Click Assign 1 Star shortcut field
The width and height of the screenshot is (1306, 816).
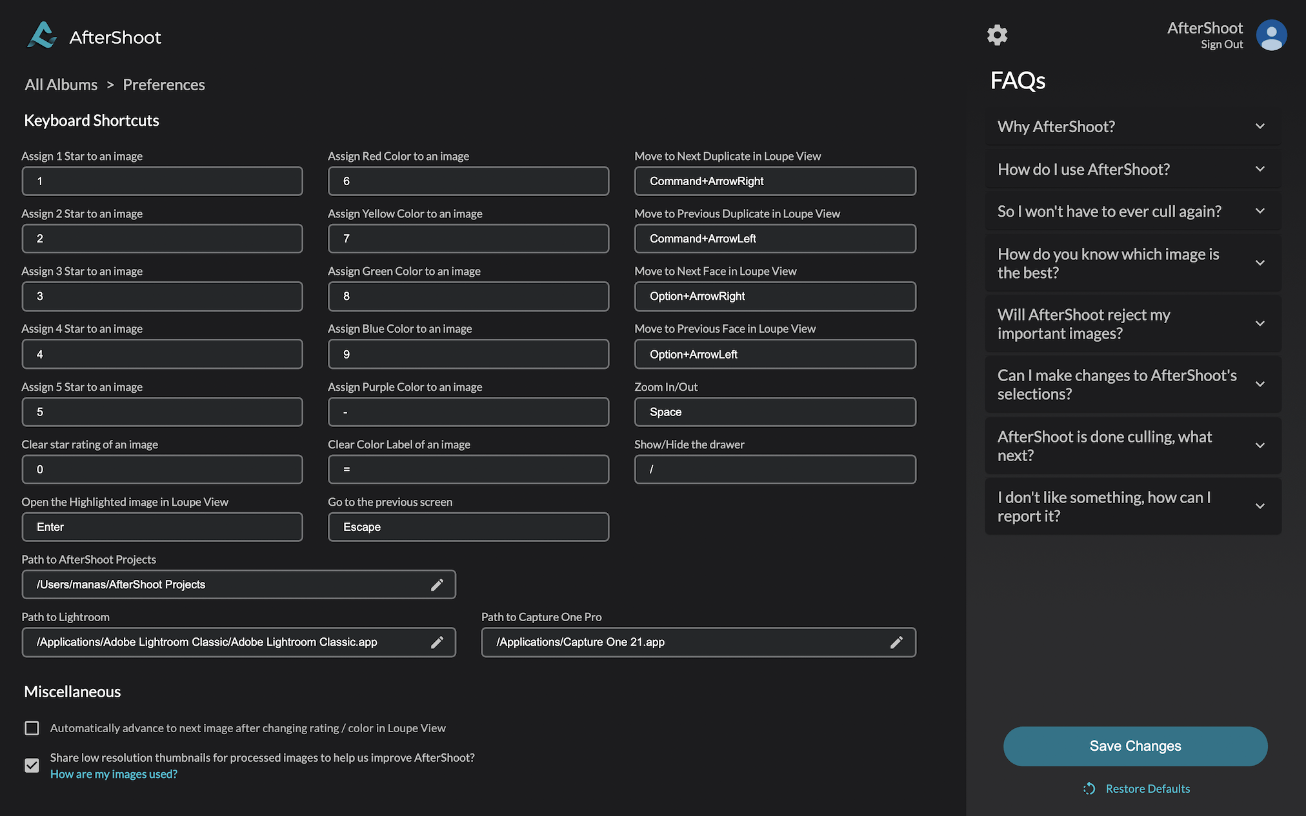point(162,181)
